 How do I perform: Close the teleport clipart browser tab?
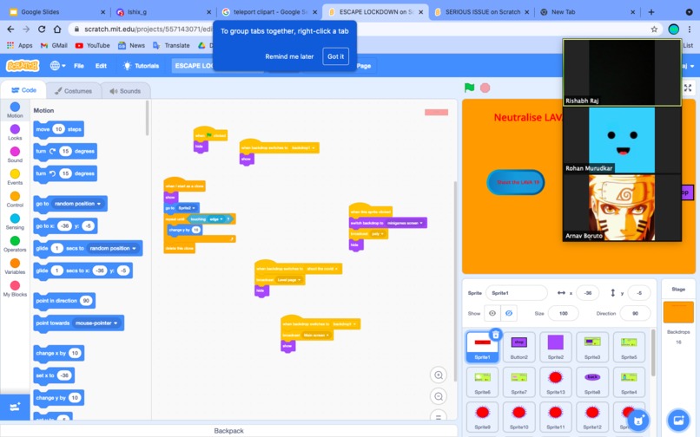tap(314, 12)
